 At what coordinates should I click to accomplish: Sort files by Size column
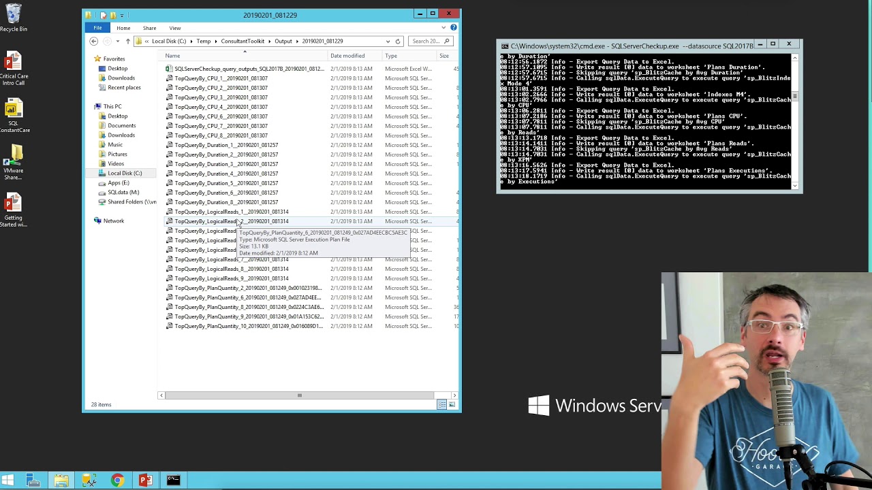447,56
